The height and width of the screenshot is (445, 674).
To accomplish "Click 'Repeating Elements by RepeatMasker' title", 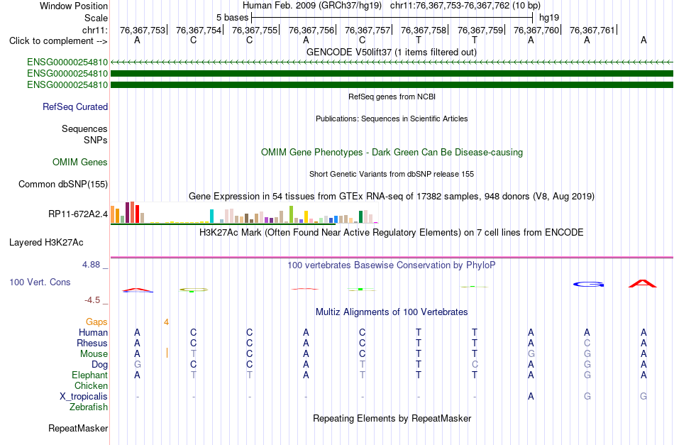I will (x=392, y=419).
